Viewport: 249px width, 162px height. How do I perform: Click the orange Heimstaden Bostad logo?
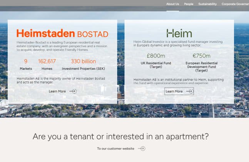click(62, 33)
